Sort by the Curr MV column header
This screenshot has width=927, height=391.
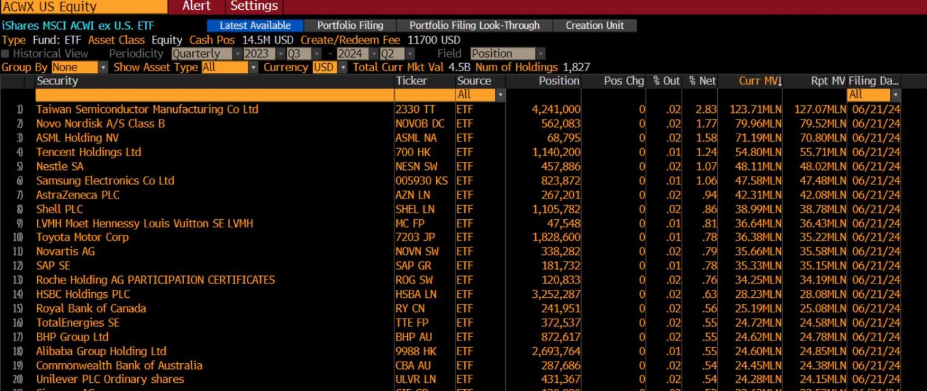[x=760, y=81]
